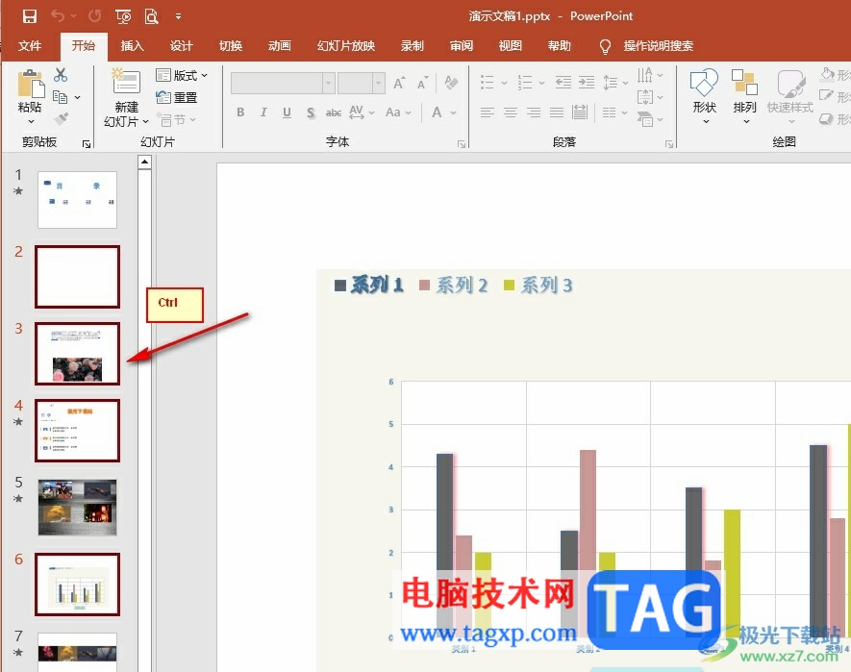This screenshot has width=851, height=672.
Task: Go to the 幻灯片放映 tab
Action: (x=346, y=46)
